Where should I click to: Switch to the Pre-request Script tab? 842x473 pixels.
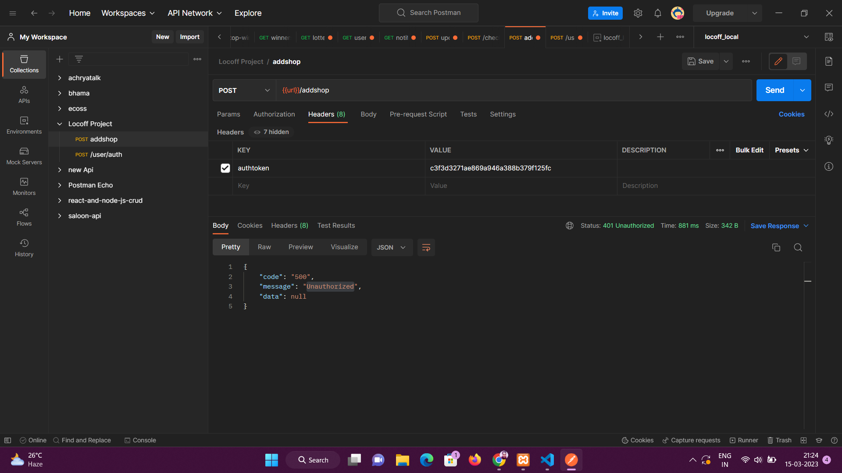click(418, 114)
